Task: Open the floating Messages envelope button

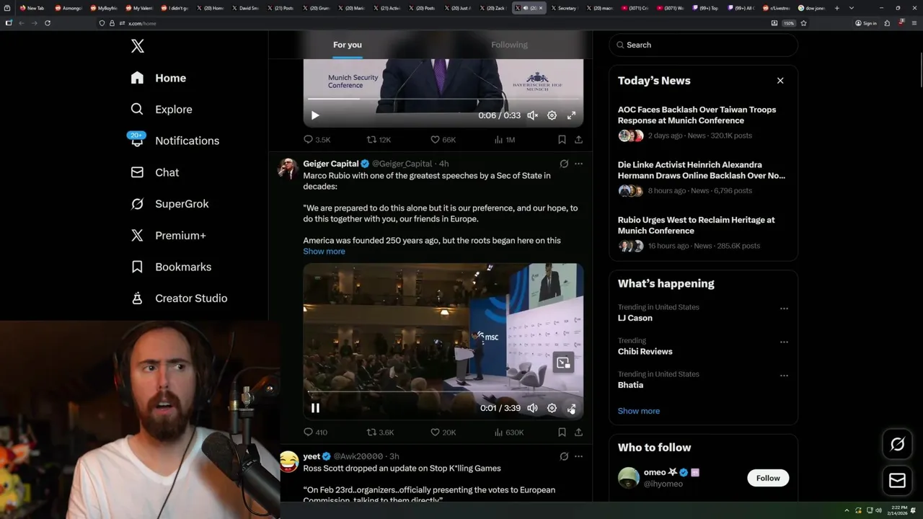Action: click(x=898, y=480)
